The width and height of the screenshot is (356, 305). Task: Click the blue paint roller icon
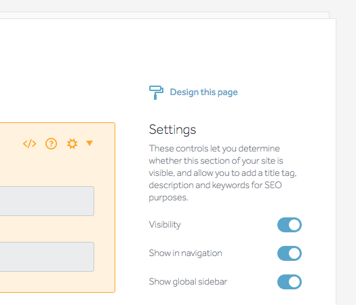pyautogui.click(x=156, y=92)
